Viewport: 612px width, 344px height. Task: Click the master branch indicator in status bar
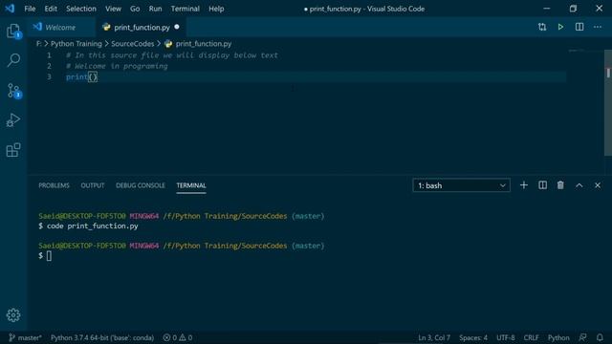point(25,337)
